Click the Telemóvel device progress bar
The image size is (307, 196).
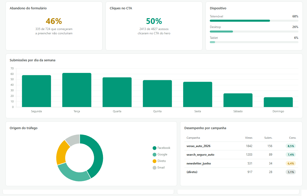[x=254, y=21]
